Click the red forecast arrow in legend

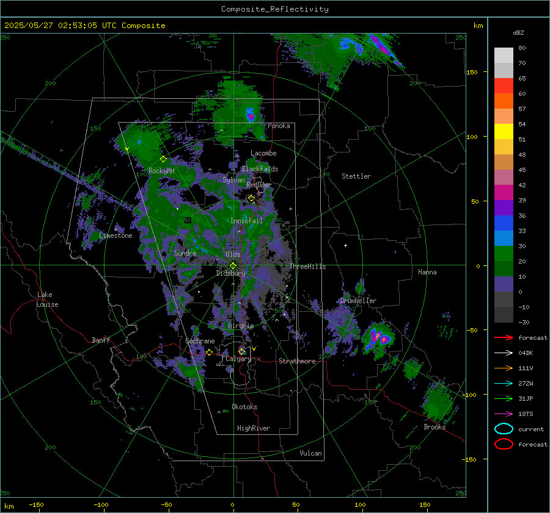click(504, 337)
